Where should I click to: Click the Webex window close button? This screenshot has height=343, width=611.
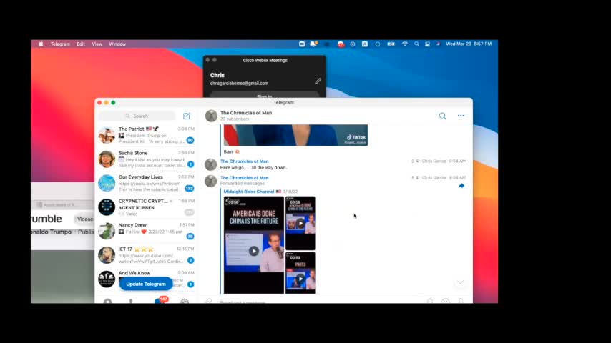pyautogui.click(x=207, y=60)
